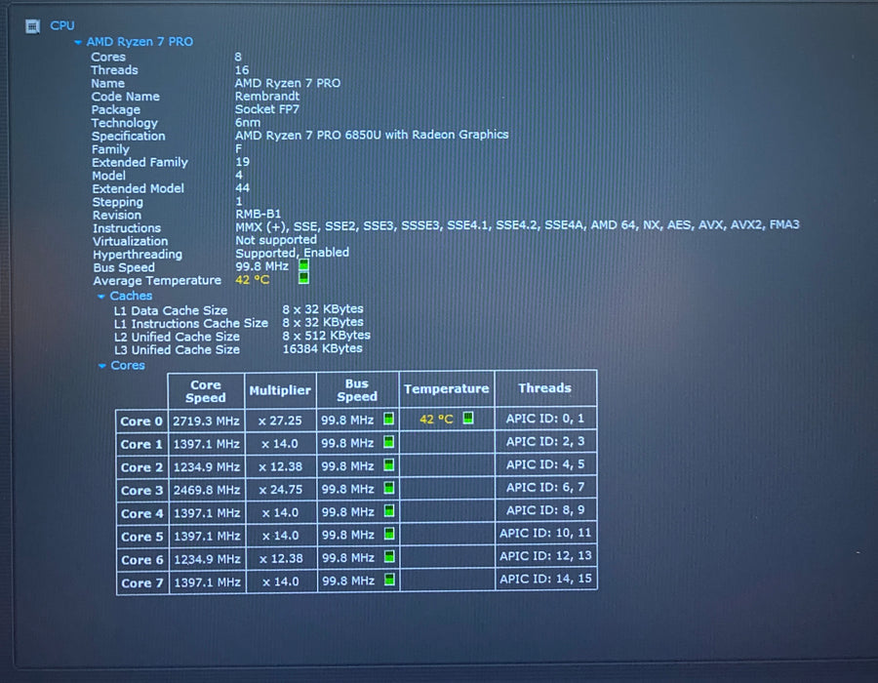The width and height of the screenshot is (878, 683).
Task: Click the Multiplier column header
Action: pyautogui.click(x=280, y=390)
